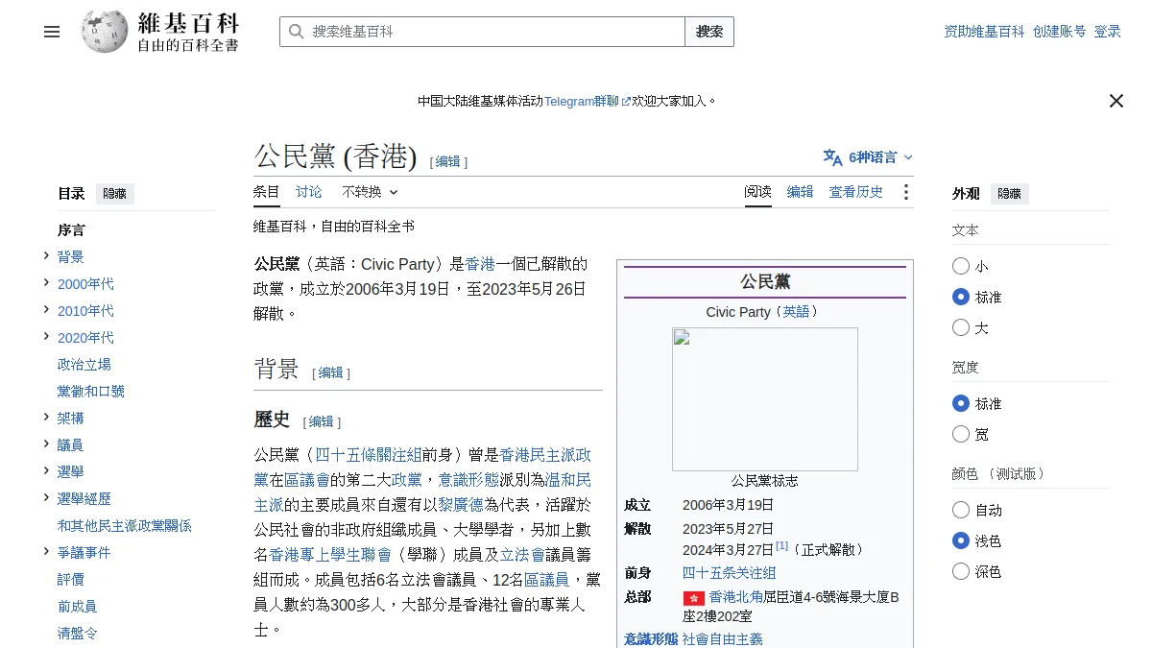Expand the 爭議事件 section in contents
The height and width of the screenshot is (648, 1152).
(46, 551)
